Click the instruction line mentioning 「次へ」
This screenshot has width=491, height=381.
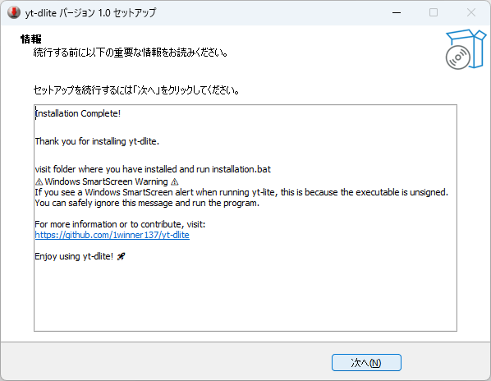pyautogui.click(x=136, y=90)
